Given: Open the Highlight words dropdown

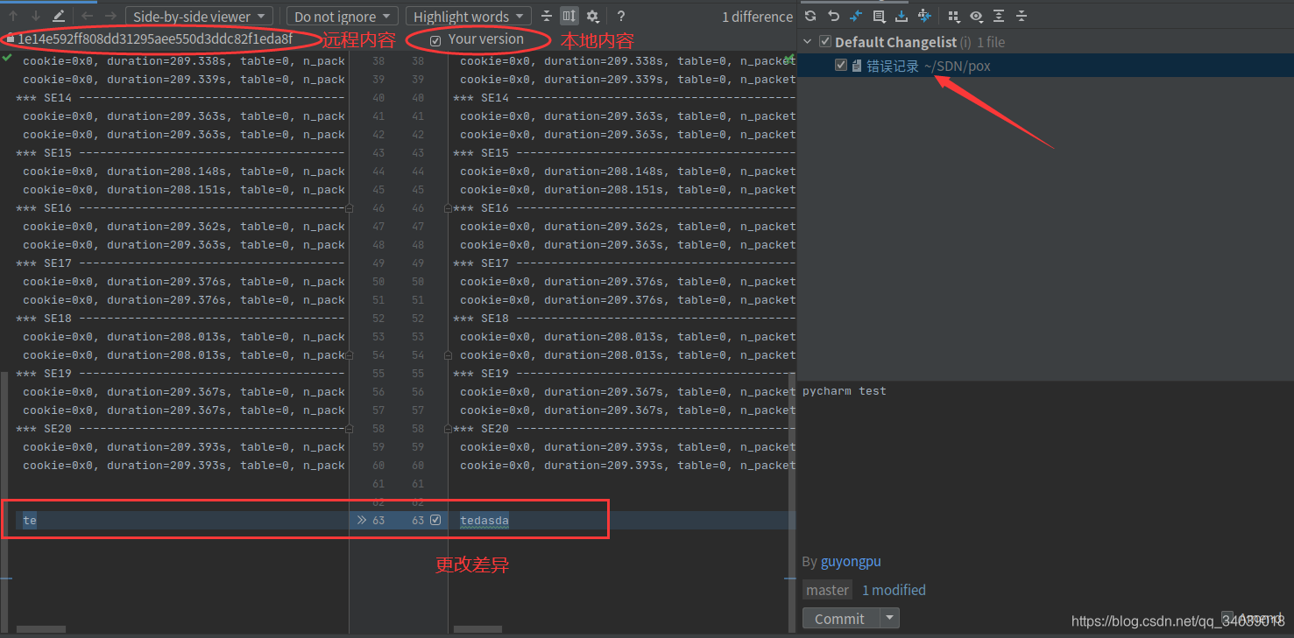Looking at the screenshot, I should point(468,16).
